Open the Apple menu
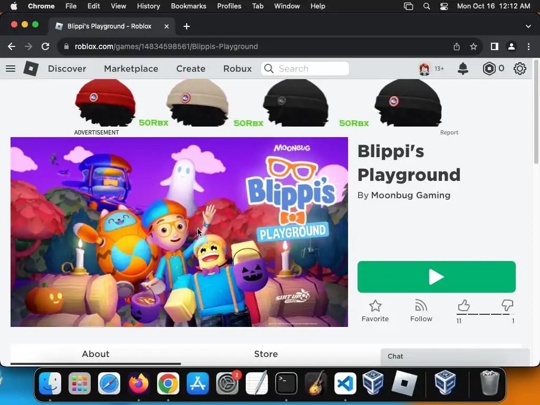This screenshot has width=540, height=405. pos(14,6)
